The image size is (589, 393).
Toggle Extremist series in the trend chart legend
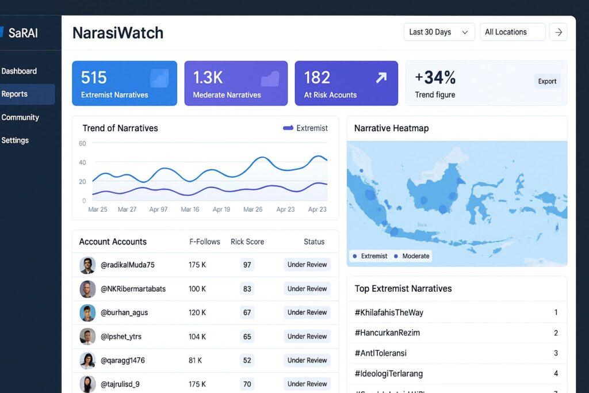(x=305, y=128)
